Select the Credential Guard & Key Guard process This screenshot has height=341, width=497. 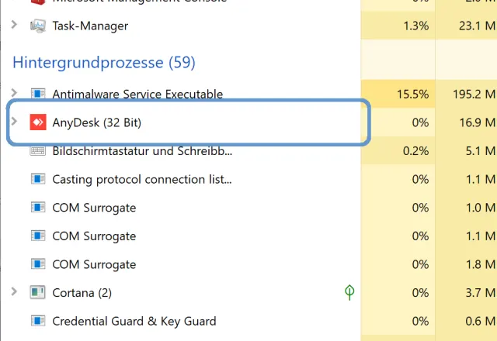134,321
